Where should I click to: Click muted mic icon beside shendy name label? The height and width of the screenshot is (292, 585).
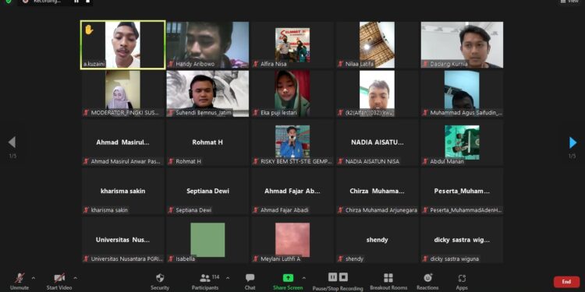click(x=340, y=259)
